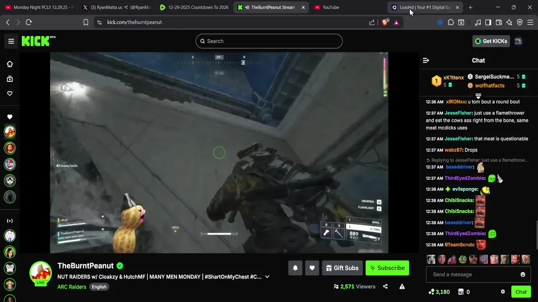The width and height of the screenshot is (538, 302).
Task: Open wolfhatfacts leaderboard user
Action: 490,86
